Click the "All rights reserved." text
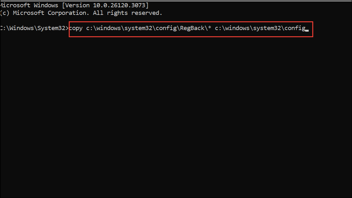Image resolution: width=352 pixels, height=198 pixels. pyautogui.click(x=127, y=13)
